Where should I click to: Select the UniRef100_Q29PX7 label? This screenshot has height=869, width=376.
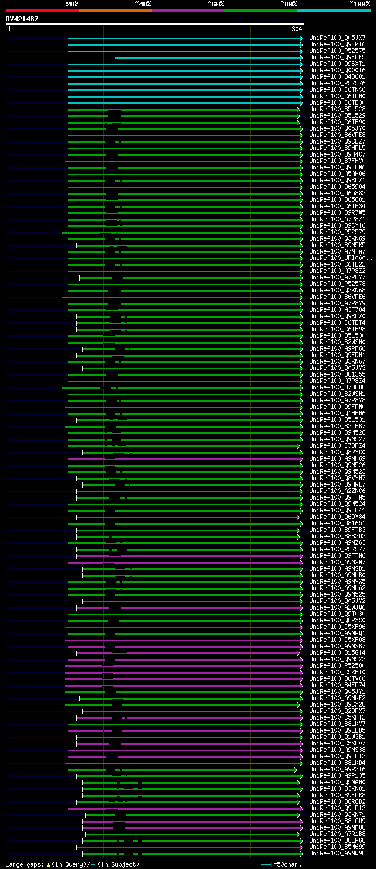click(337, 711)
